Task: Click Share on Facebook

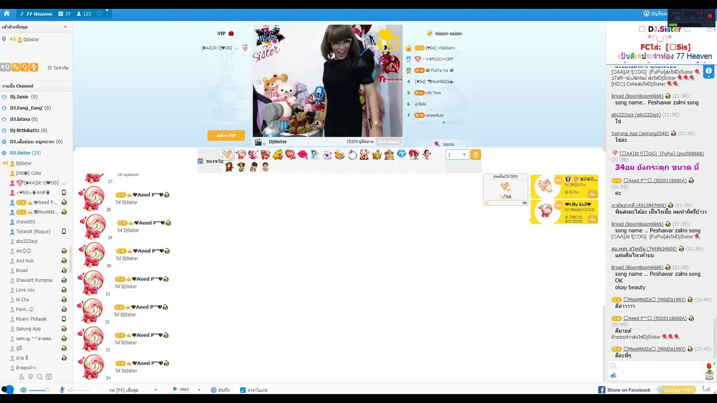Action: [624, 390]
